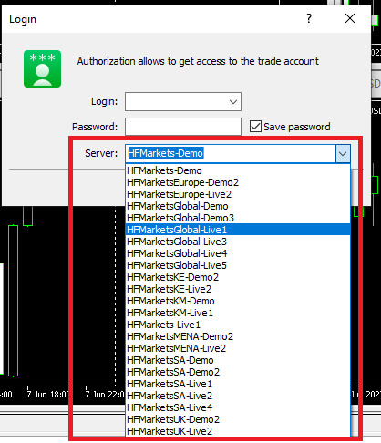Screen dimensions: 381x443
Task: Toggle the Save password checkbox
Action: [255, 127]
